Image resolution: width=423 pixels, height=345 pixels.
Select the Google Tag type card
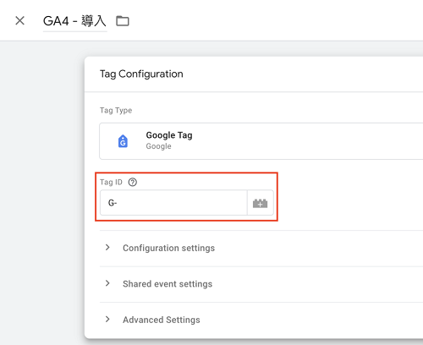click(x=261, y=141)
